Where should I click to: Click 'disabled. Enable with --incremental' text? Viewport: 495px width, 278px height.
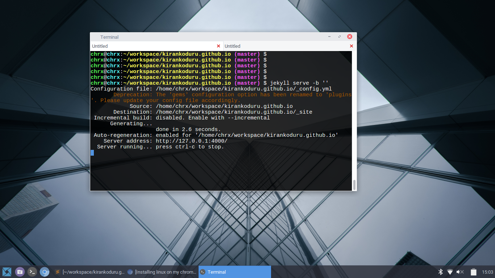[x=213, y=118]
